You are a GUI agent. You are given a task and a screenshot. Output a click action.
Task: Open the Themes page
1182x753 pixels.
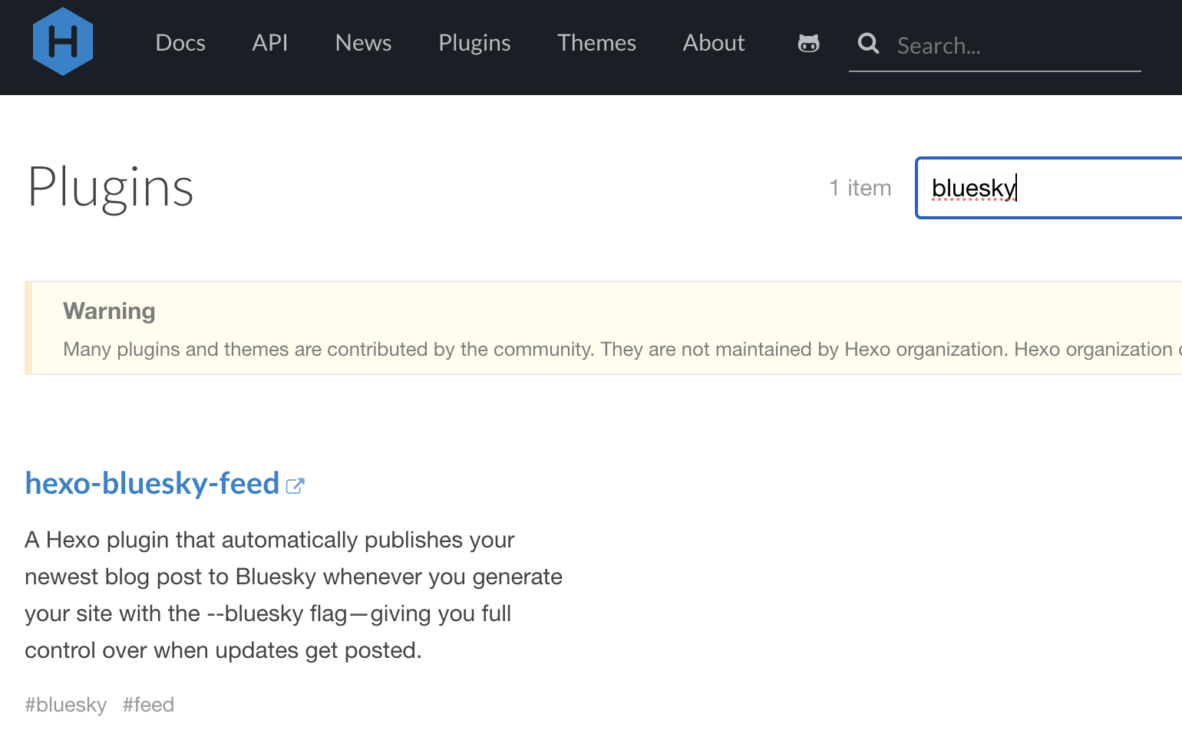coord(596,43)
